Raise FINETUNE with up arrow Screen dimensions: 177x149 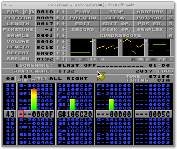[x=58, y=30]
